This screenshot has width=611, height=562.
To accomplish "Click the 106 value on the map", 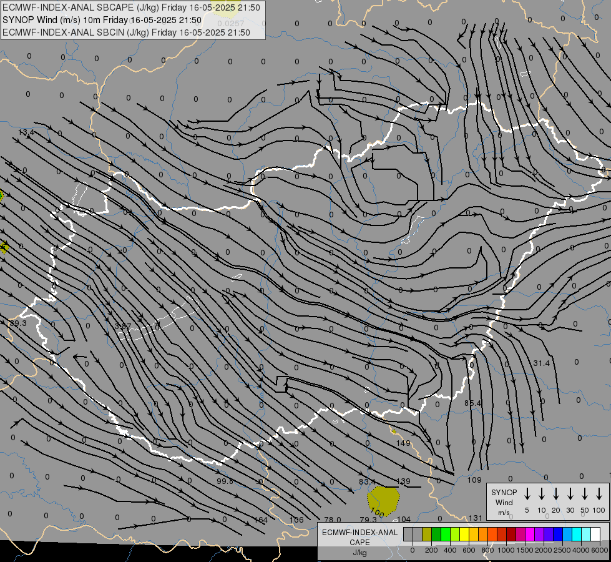I will 296,520.
